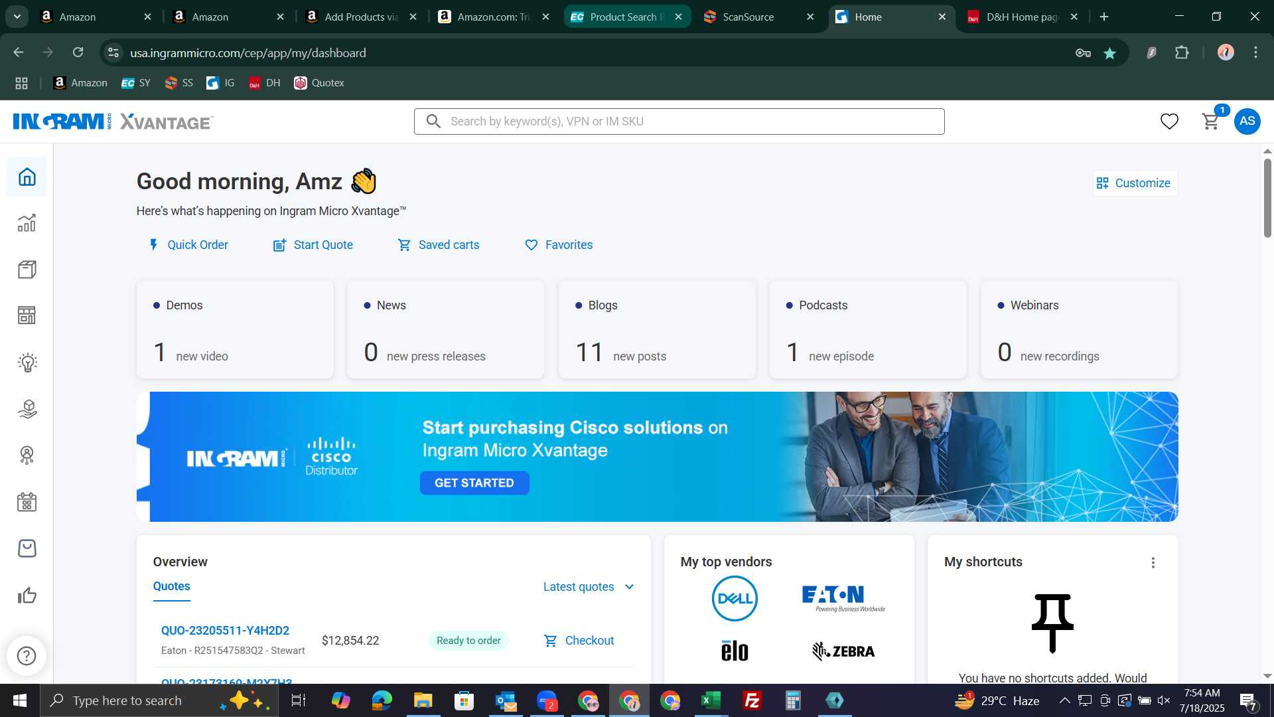Open the News card
The height and width of the screenshot is (717, 1274).
tap(446, 329)
